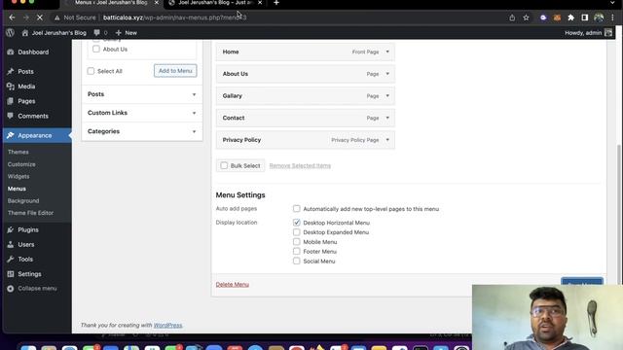The height and width of the screenshot is (350, 623).
Task: Open the browser extensions puzzle icon
Action: 571,17
